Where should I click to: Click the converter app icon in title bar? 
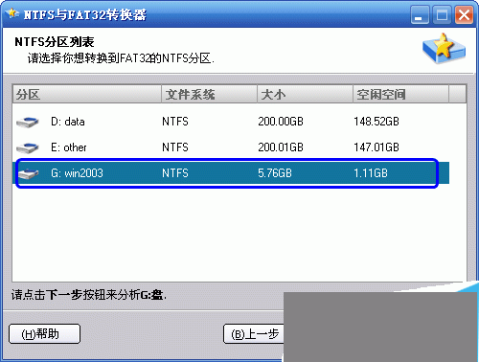(x=12, y=14)
